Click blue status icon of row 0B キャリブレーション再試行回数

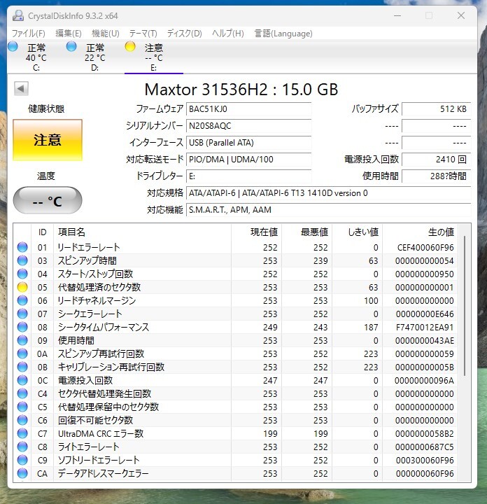[x=22, y=367]
